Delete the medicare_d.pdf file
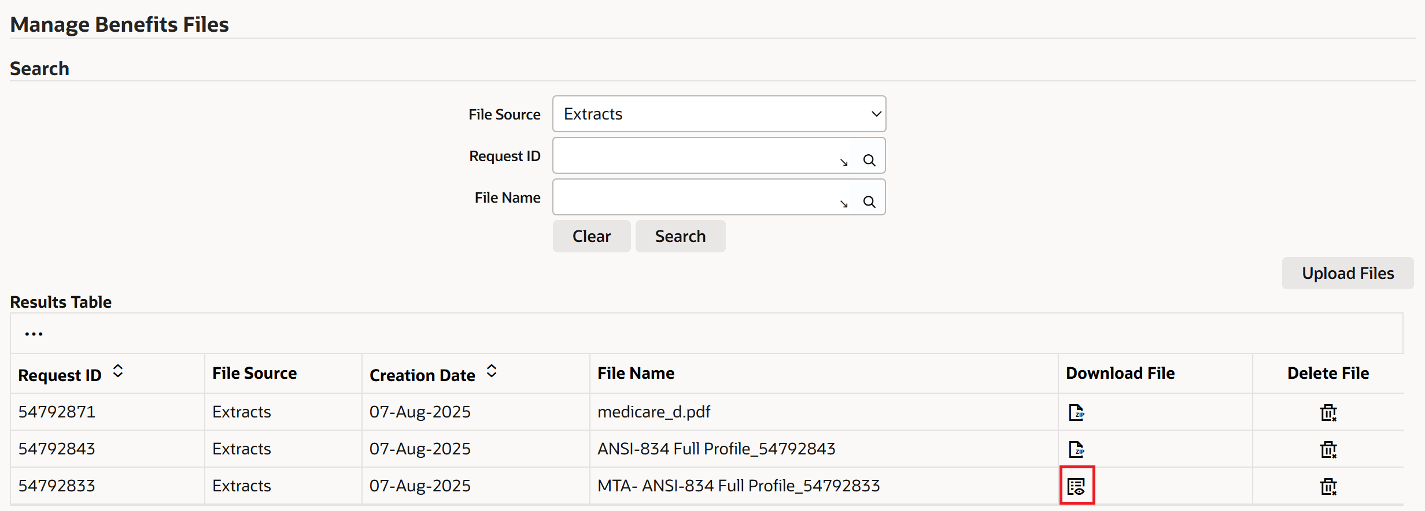Image resolution: width=1425 pixels, height=511 pixels. point(1328,412)
